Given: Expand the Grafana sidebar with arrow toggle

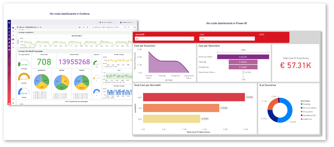Looking at the screenshot, I should pos(16,30).
